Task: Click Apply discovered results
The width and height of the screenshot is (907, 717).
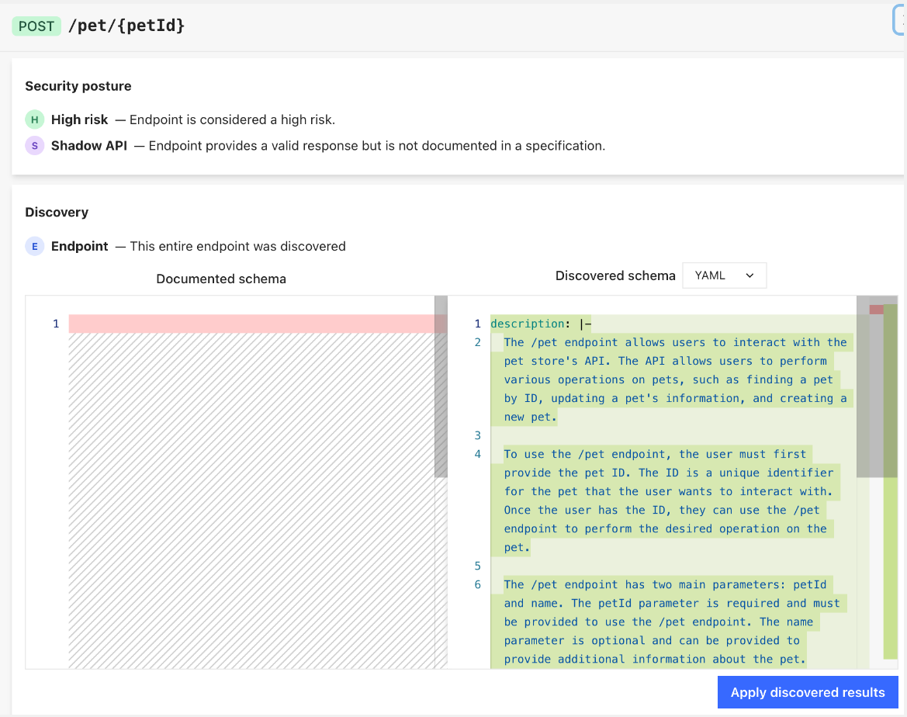Action: point(807,691)
